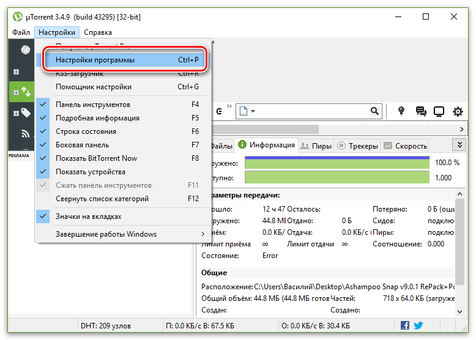This screenshot has height=340, width=476.
Task: Click the search magnifier icon
Action: pyautogui.click(x=374, y=111)
